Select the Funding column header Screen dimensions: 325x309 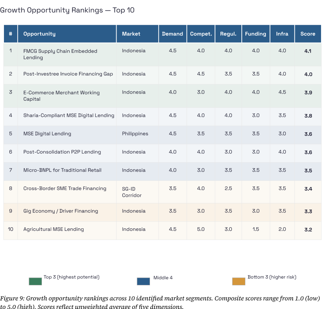(255, 34)
